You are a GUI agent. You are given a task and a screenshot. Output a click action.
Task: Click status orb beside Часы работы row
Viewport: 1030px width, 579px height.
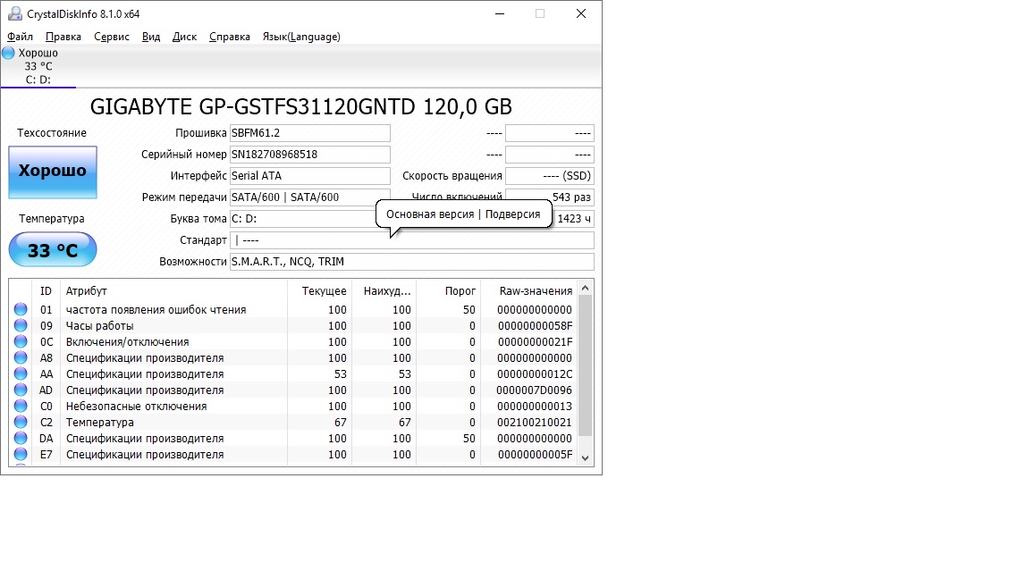(x=21, y=326)
